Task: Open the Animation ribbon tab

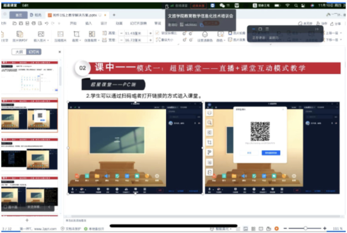Action: click(x=119, y=23)
